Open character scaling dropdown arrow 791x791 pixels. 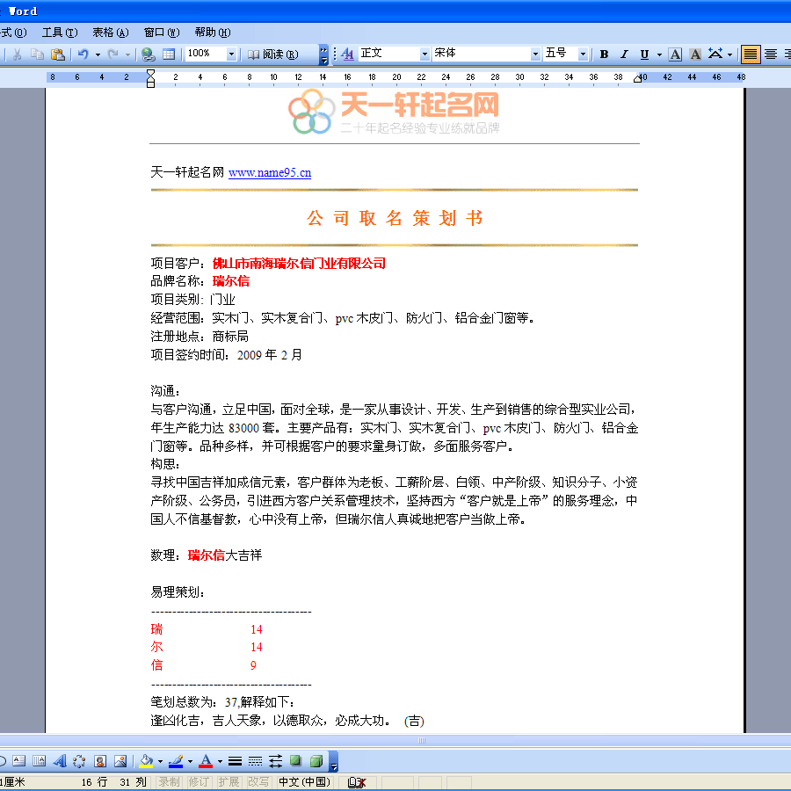(x=730, y=54)
